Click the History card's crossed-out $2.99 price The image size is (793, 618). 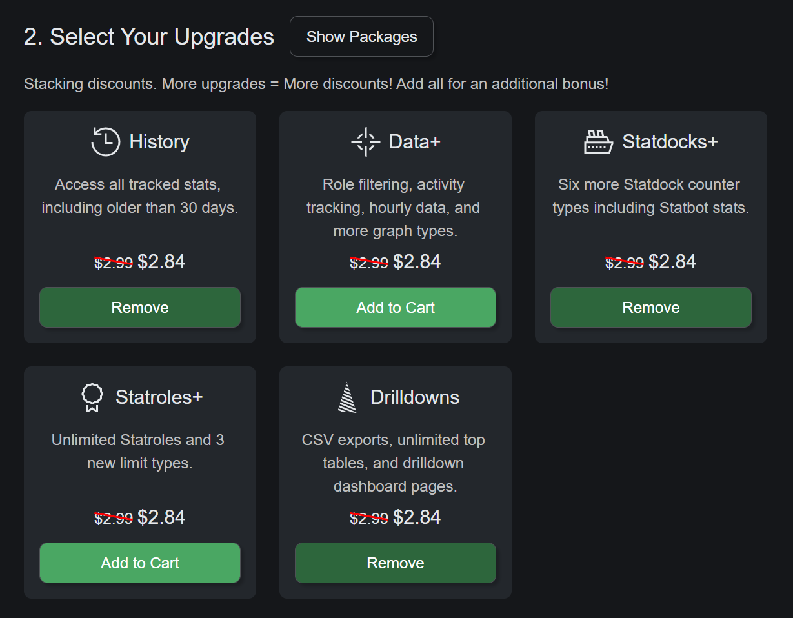(x=114, y=263)
